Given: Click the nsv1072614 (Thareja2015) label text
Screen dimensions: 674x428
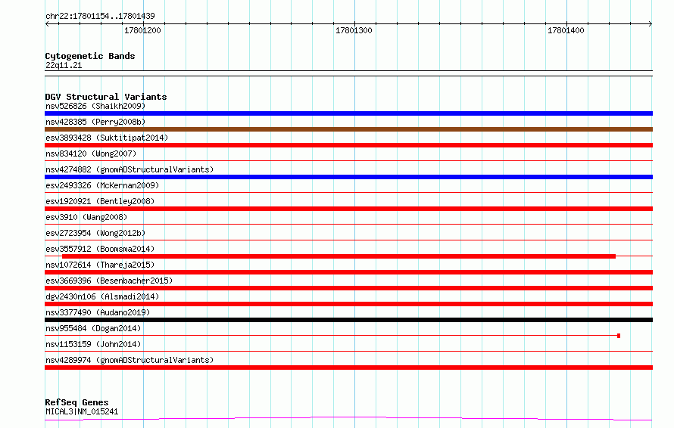Looking at the screenshot, I should coord(100,265).
